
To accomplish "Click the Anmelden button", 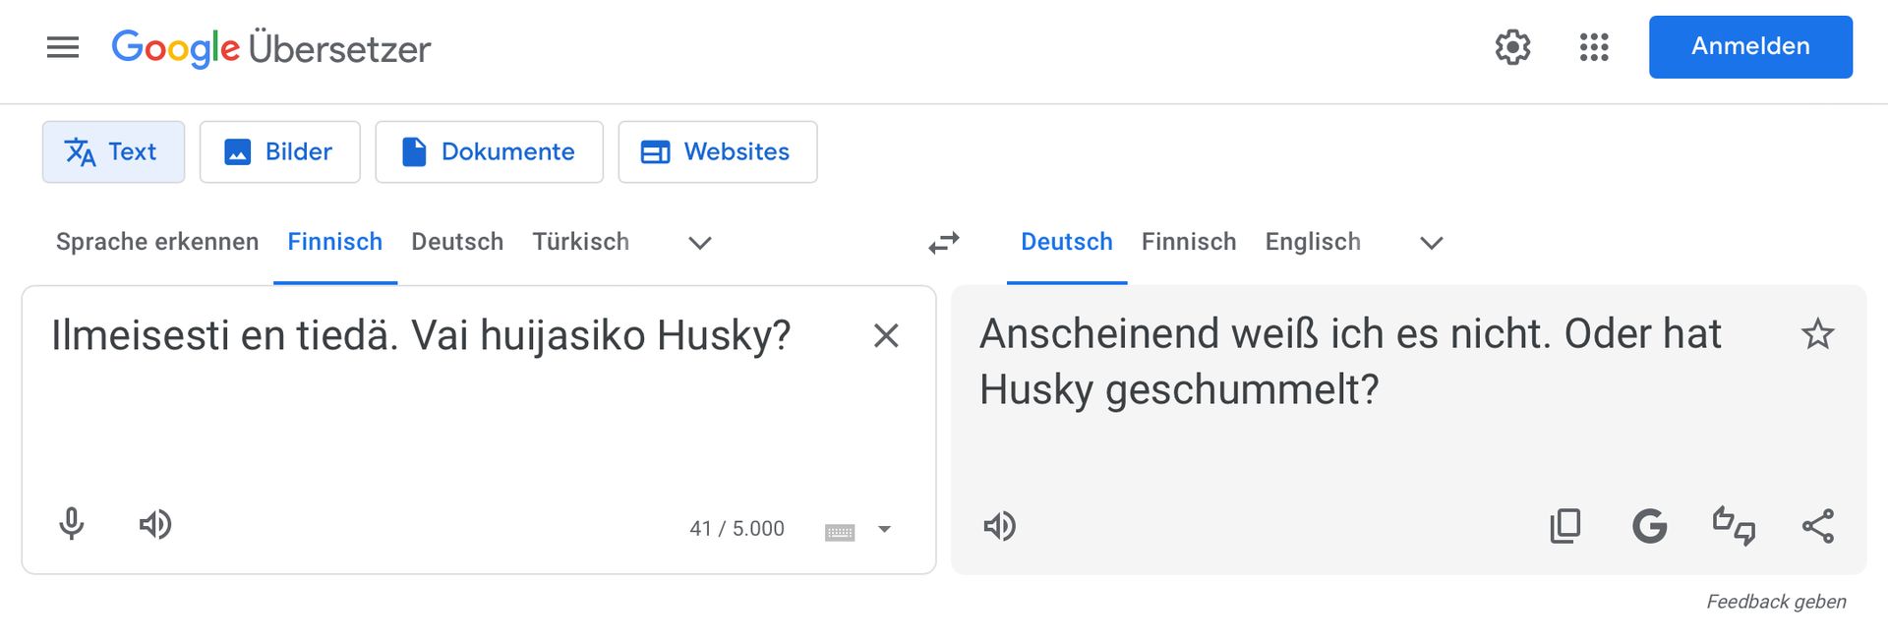I will (x=1750, y=47).
